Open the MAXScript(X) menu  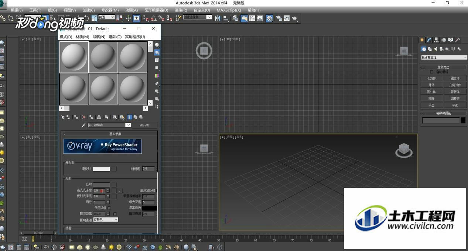click(x=229, y=10)
